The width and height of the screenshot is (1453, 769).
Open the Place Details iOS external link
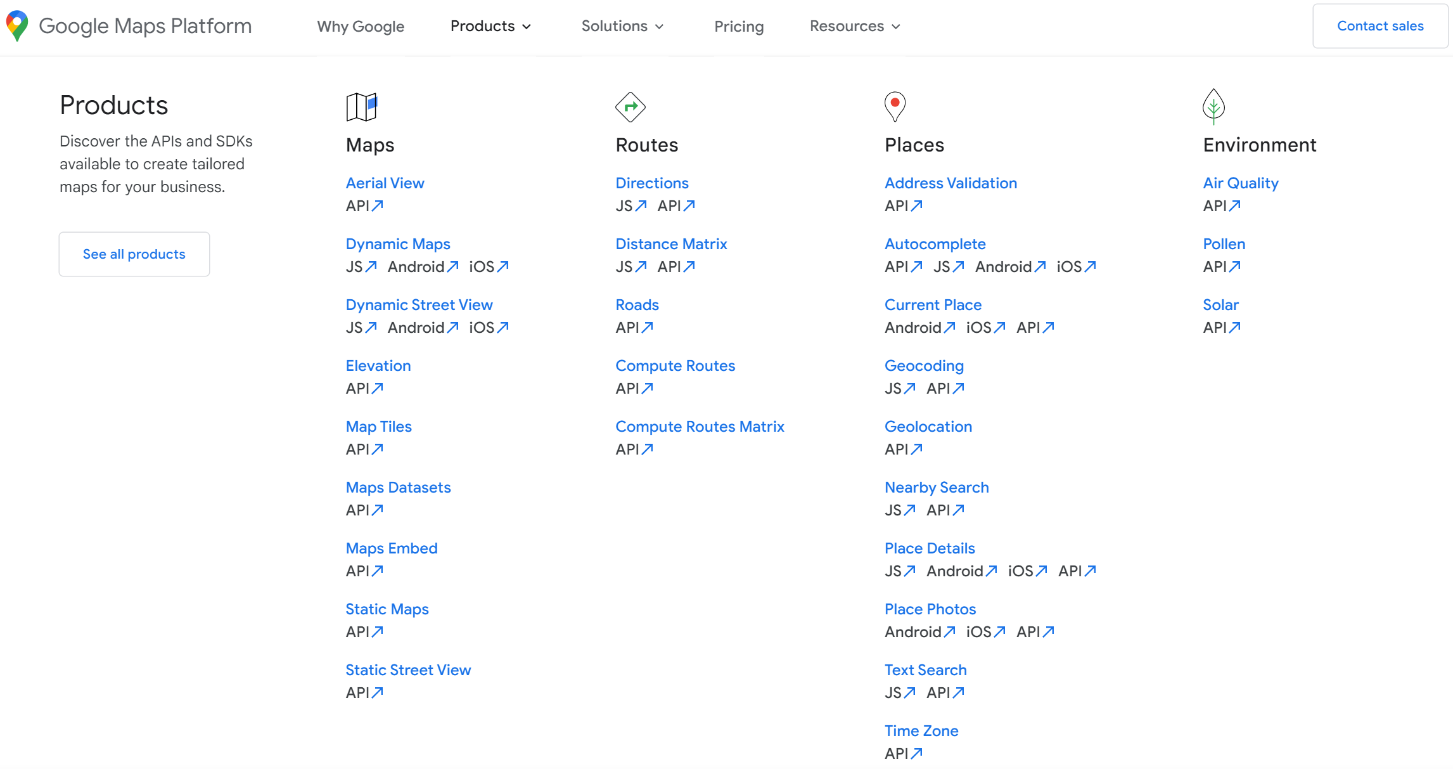tap(1027, 571)
